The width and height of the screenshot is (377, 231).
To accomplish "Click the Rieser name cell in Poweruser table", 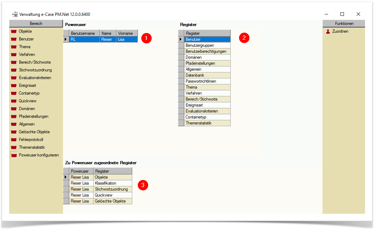I will point(108,39).
